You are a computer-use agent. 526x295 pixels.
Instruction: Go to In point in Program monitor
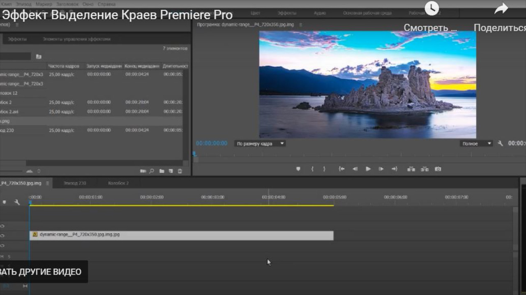point(341,169)
